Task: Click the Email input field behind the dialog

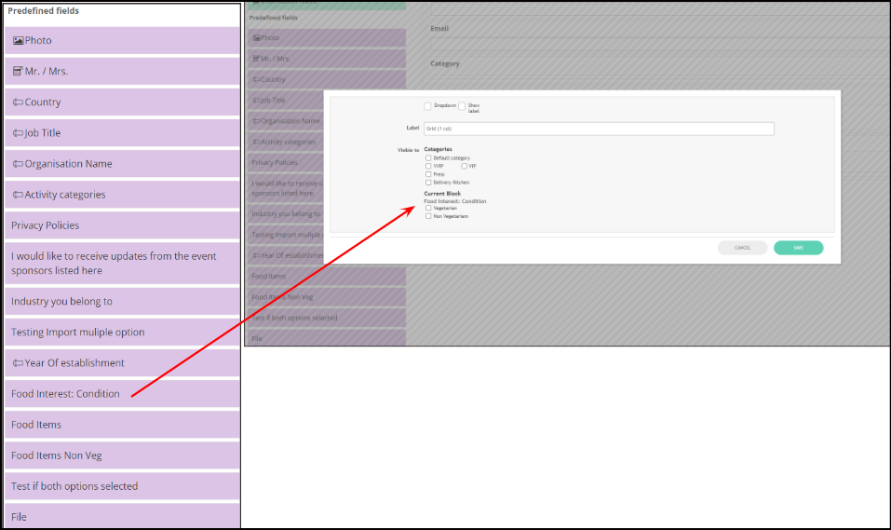Action: (x=659, y=45)
